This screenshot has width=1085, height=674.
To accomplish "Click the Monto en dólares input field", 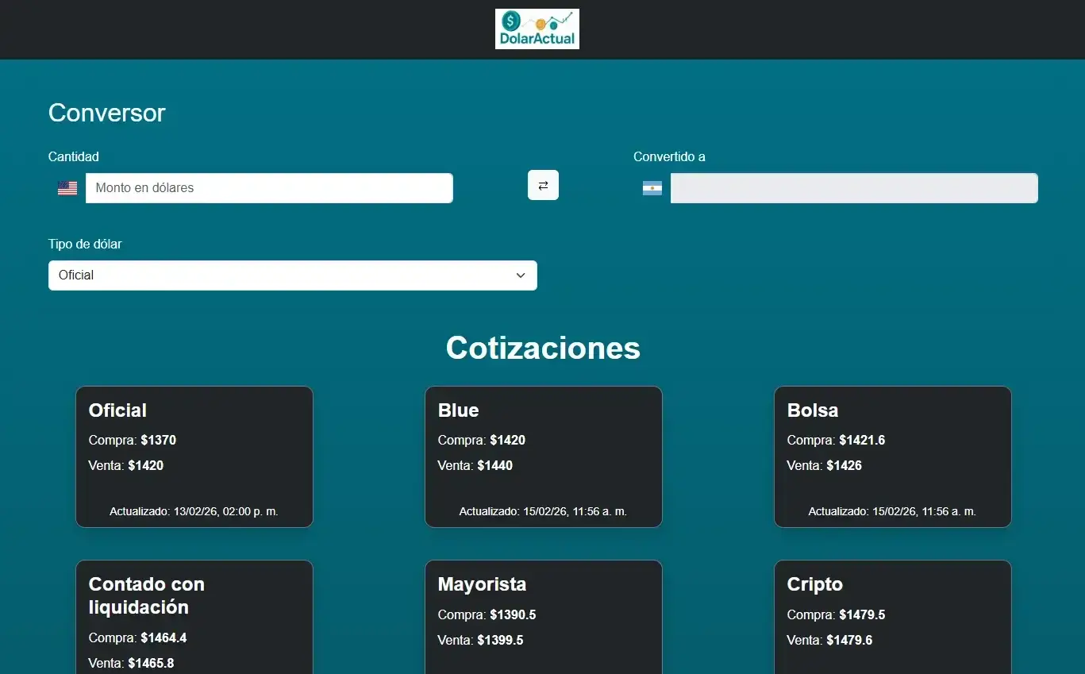I will coord(269,187).
